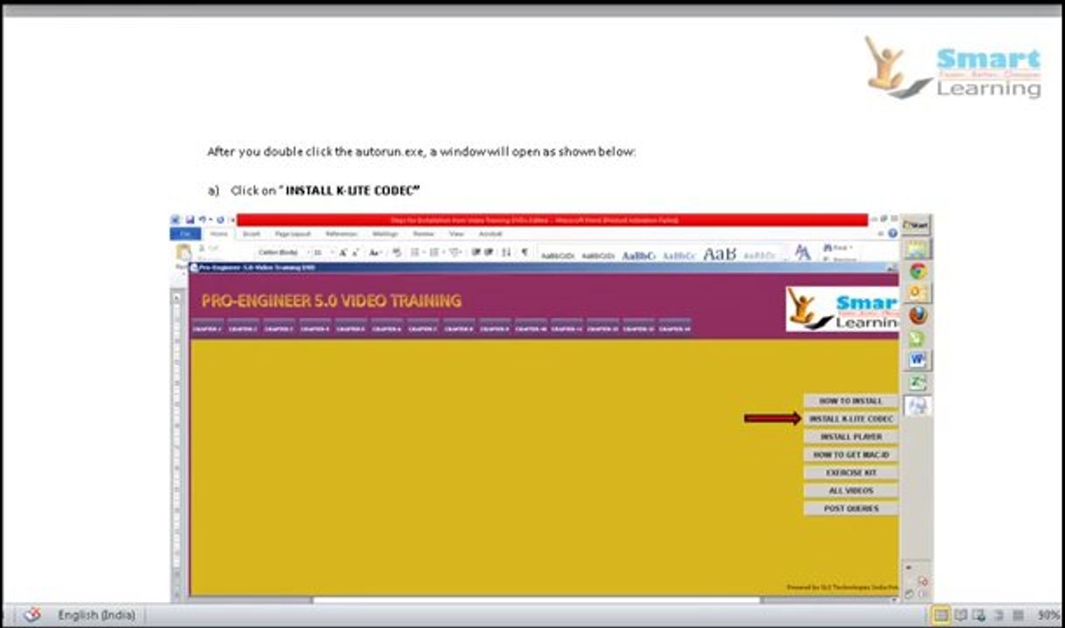Switch to Web Layout view
This screenshot has height=628, width=1065.
[979, 616]
